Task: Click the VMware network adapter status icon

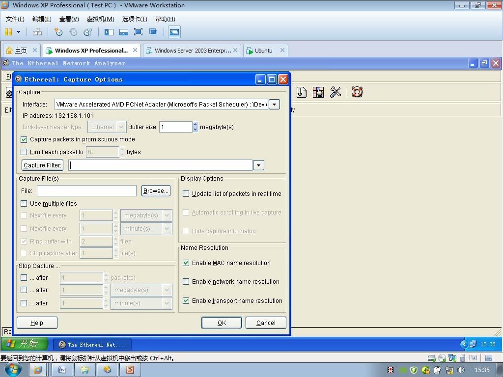Action: coord(452,358)
